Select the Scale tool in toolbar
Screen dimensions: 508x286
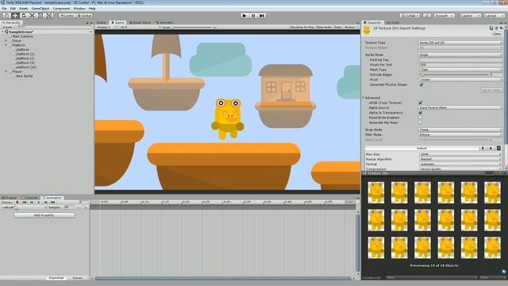point(32,16)
